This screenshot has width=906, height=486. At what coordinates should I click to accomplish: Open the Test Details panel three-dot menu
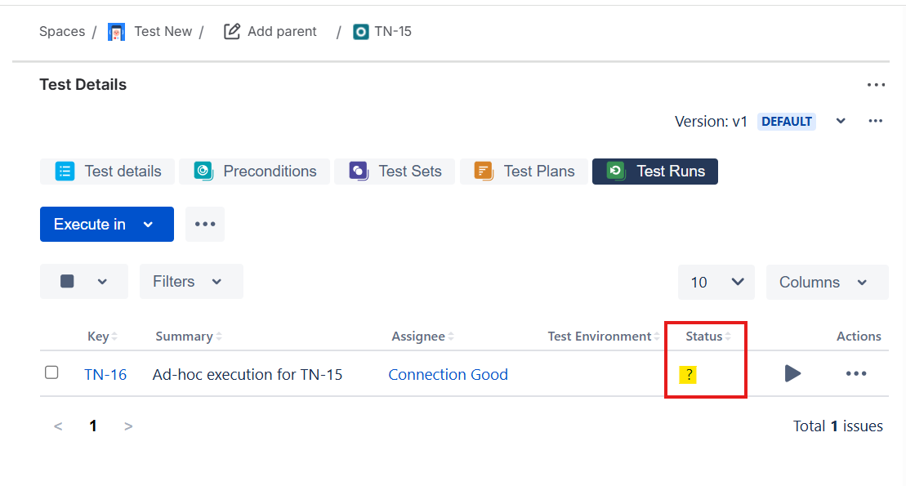876,85
